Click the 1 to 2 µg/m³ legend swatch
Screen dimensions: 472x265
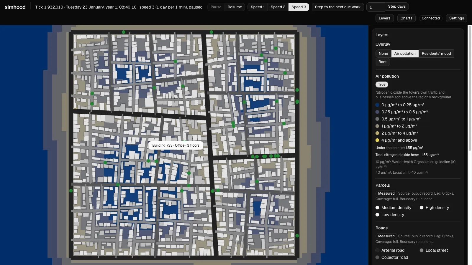(377, 126)
